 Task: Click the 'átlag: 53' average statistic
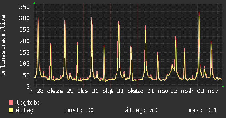(141, 110)
